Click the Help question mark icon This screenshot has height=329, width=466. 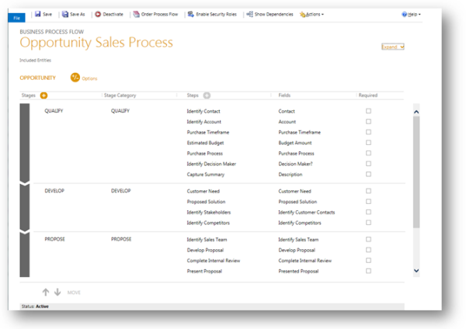404,14
